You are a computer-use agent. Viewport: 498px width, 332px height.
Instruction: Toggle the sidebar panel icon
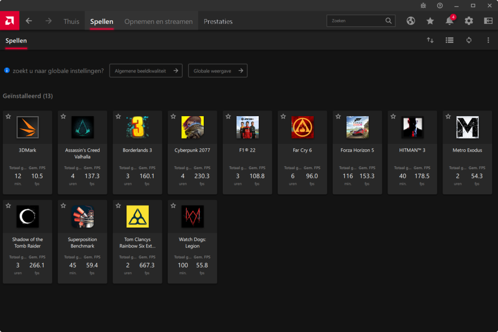coord(488,21)
